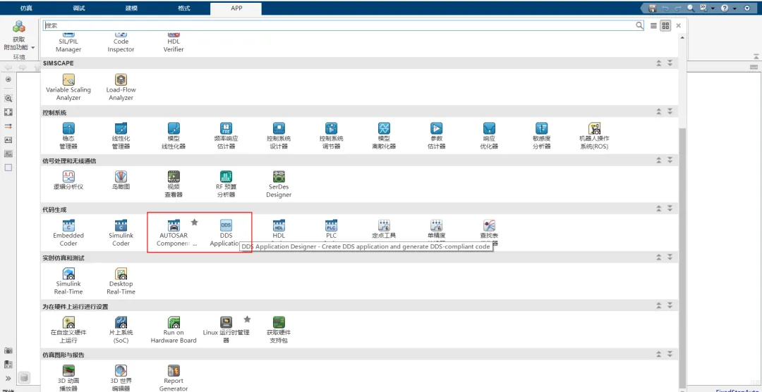Switch gallery to grid view
The width and height of the screenshot is (762, 392).
pos(665,25)
